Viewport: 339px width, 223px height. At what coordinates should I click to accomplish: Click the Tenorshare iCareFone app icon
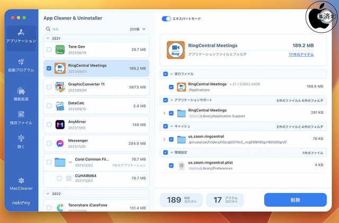60,207
